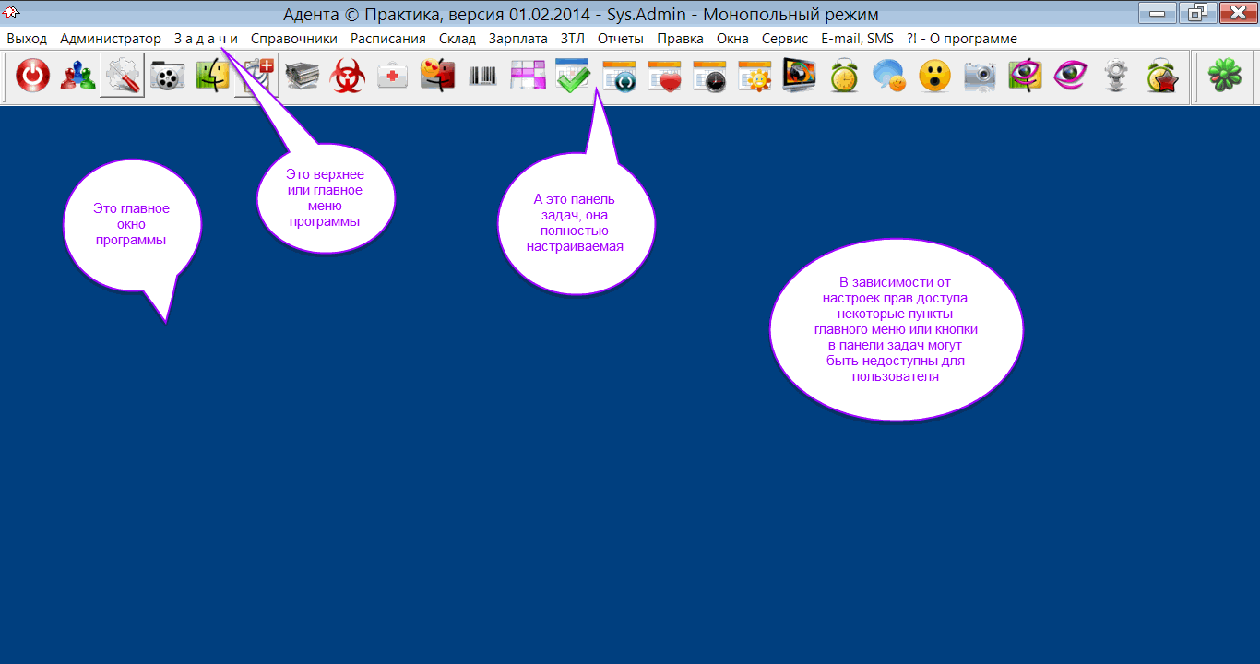Click the red power button icon

33,77
